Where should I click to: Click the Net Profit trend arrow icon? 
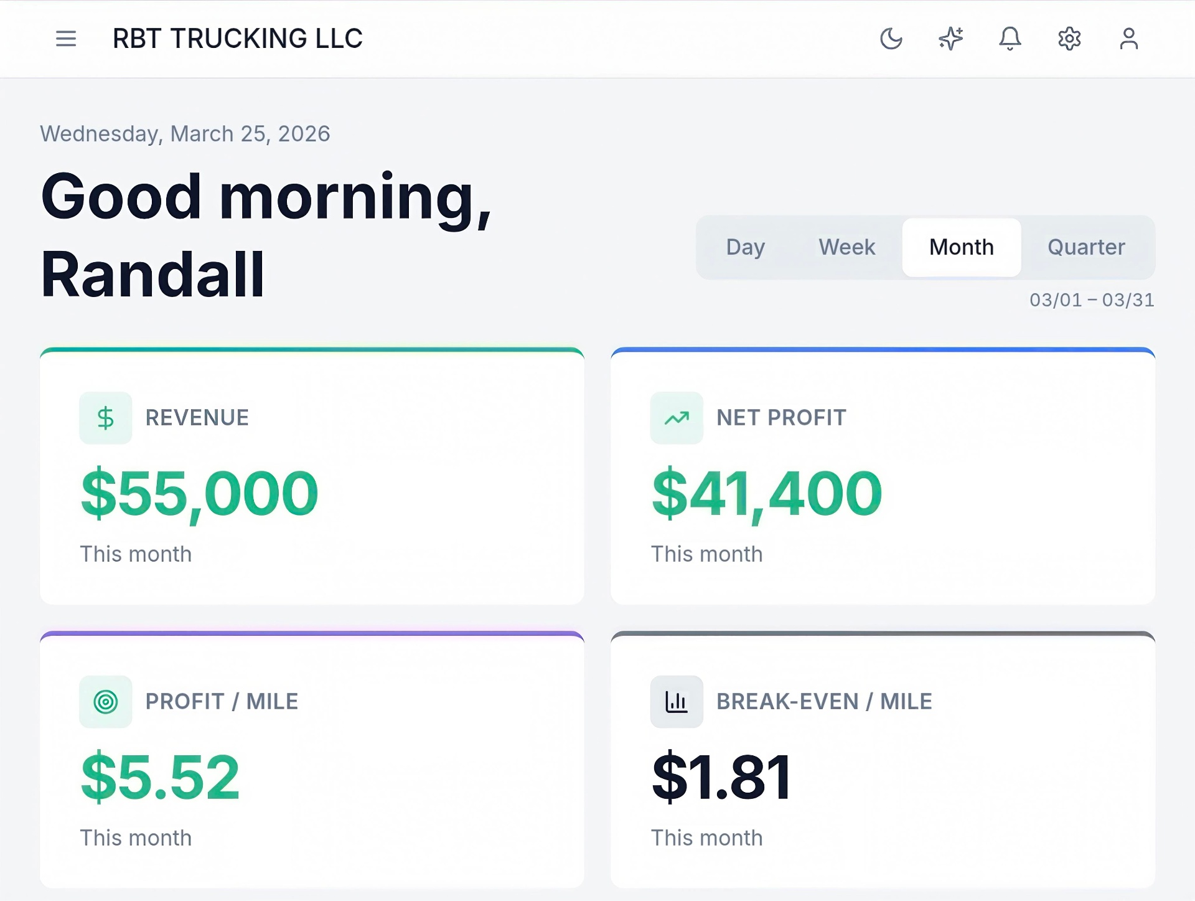point(676,417)
